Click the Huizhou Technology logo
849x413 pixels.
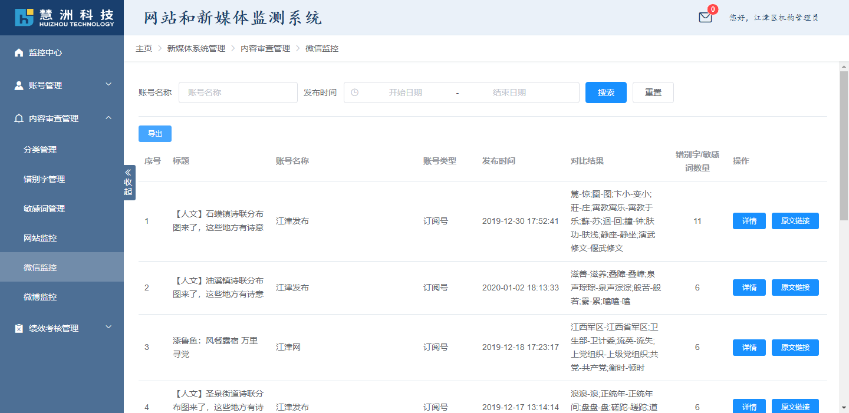click(x=64, y=18)
